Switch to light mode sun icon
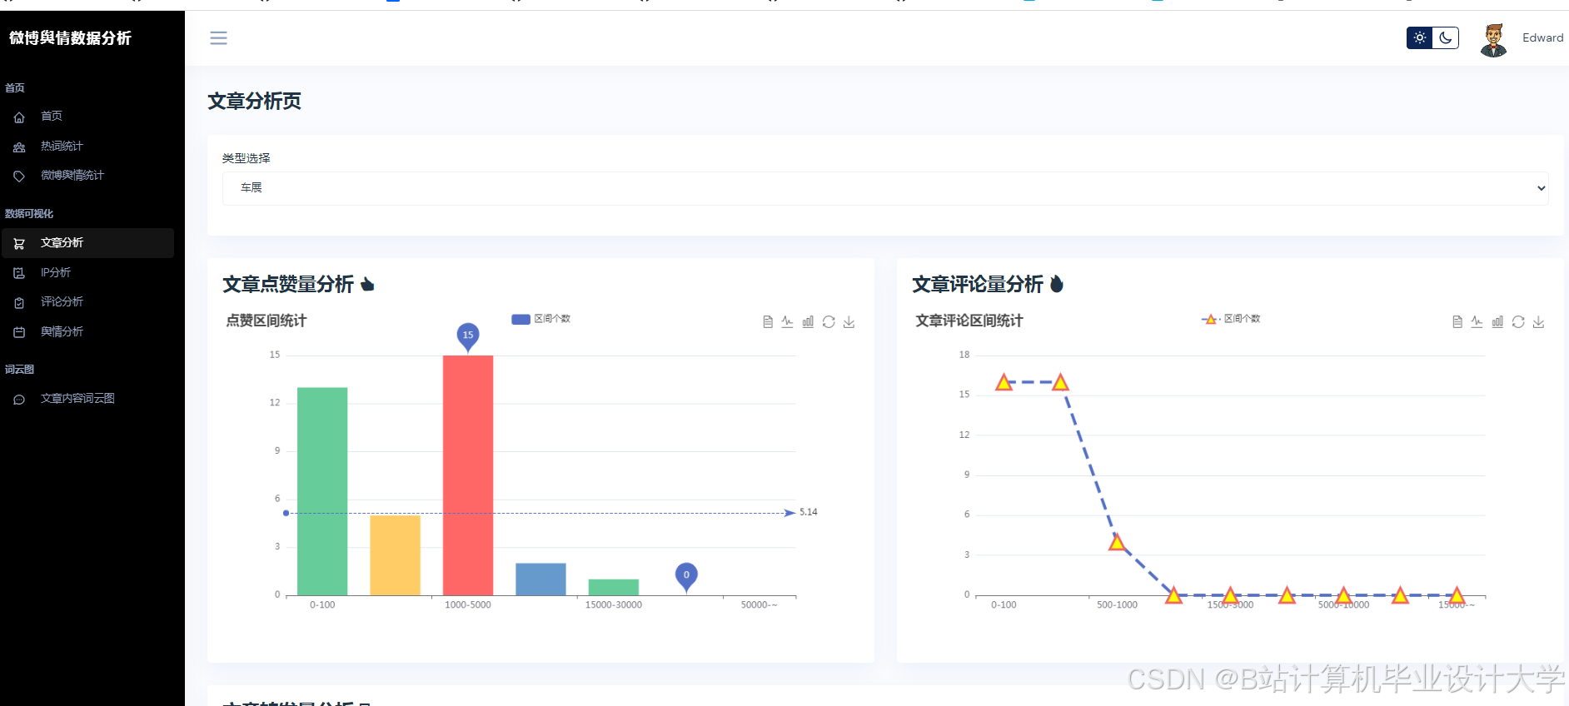Image resolution: width=1569 pixels, height=706 pixels. (x=1420, y=37)
